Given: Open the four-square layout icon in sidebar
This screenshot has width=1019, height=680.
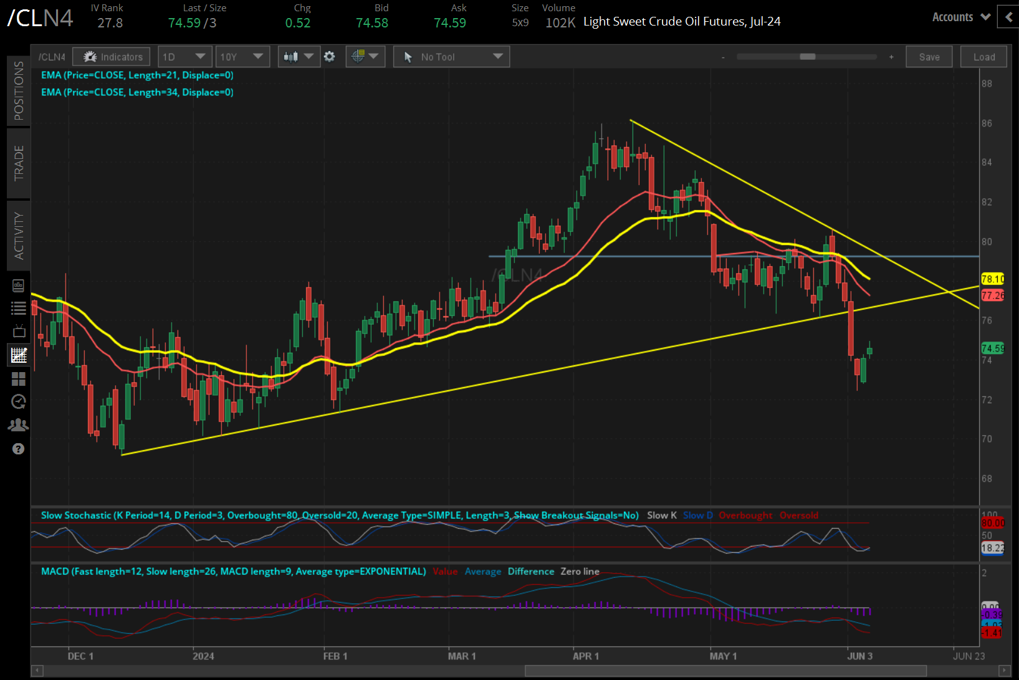Looking at the screenshot, I should [x=19, y=379].
